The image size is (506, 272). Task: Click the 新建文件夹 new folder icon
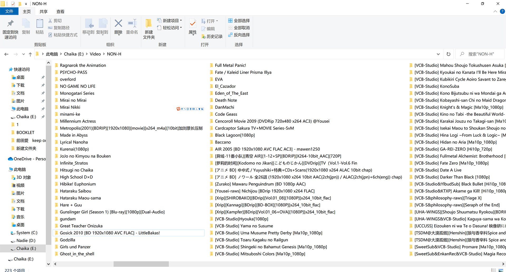click(149, 23)
